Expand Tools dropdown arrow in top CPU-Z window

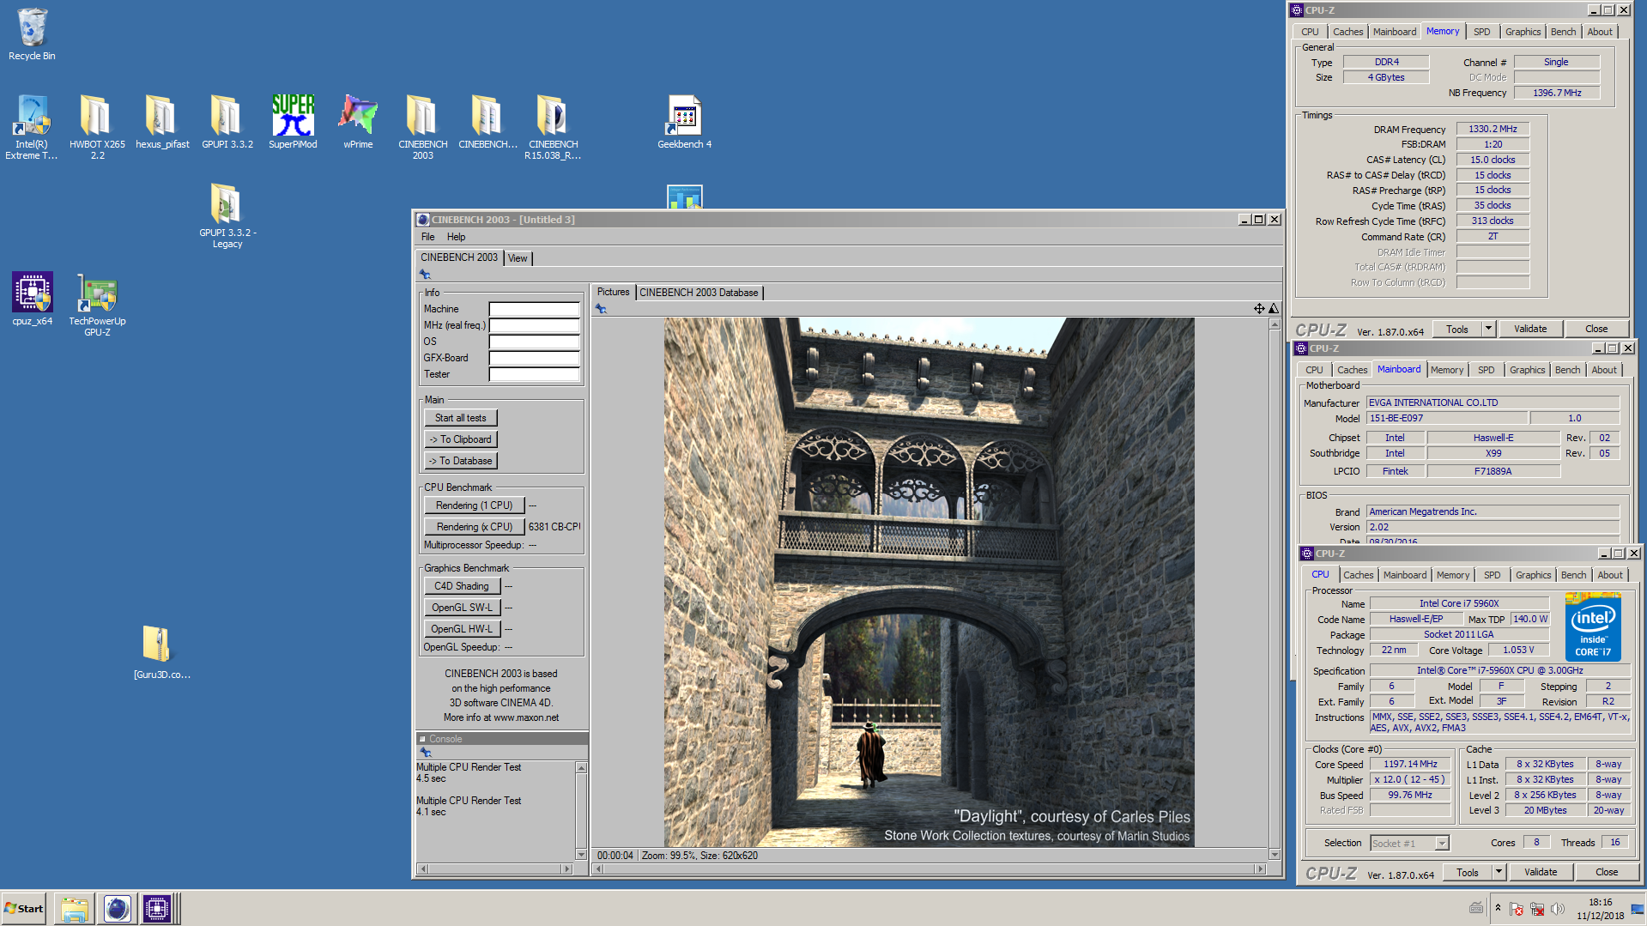click(1488, 329)
